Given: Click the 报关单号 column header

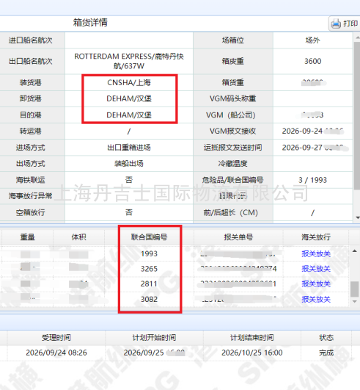Looking at the screenshot, I should pyautogui.click(x=238, y=237).
